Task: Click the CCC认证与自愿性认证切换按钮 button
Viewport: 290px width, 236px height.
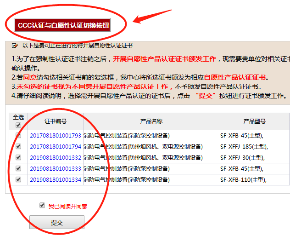Action: point(63,25)
